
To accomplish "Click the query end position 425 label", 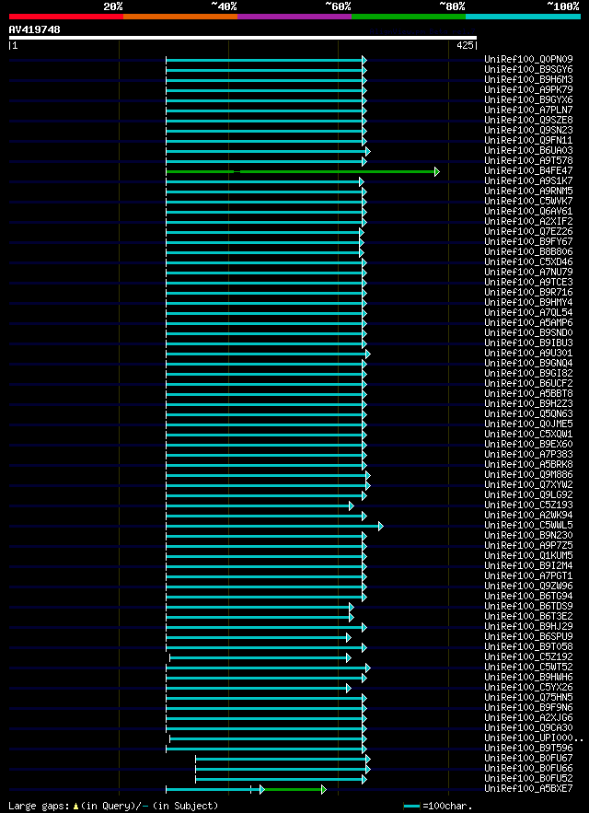I will (x=465, y=46).
